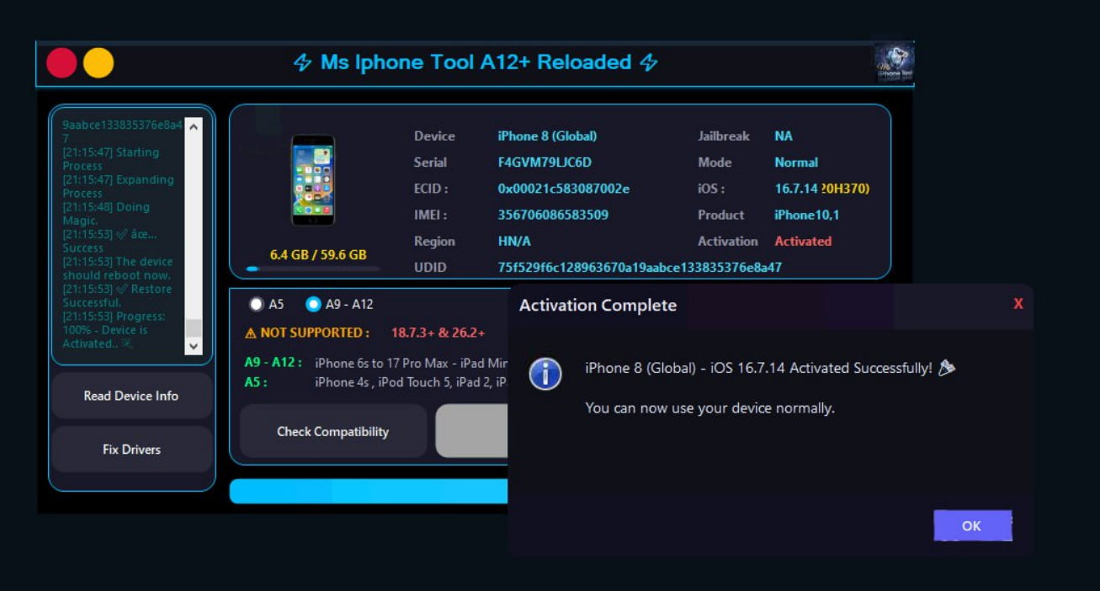
Task: Select the A9 - A12 radio button
Action: (314, 304)
